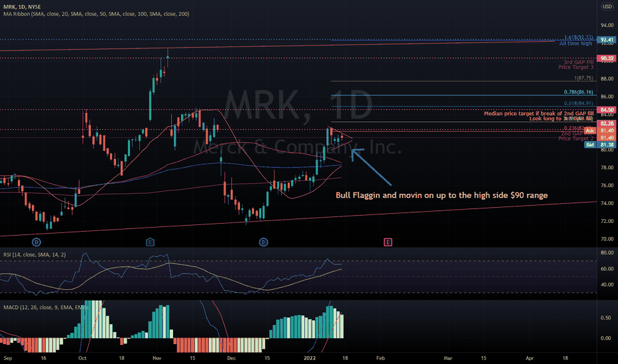Viewport: 618px width, 364px height.
Task: Click the RSI 80.00 scale value
Action: (x=607, y=253)
